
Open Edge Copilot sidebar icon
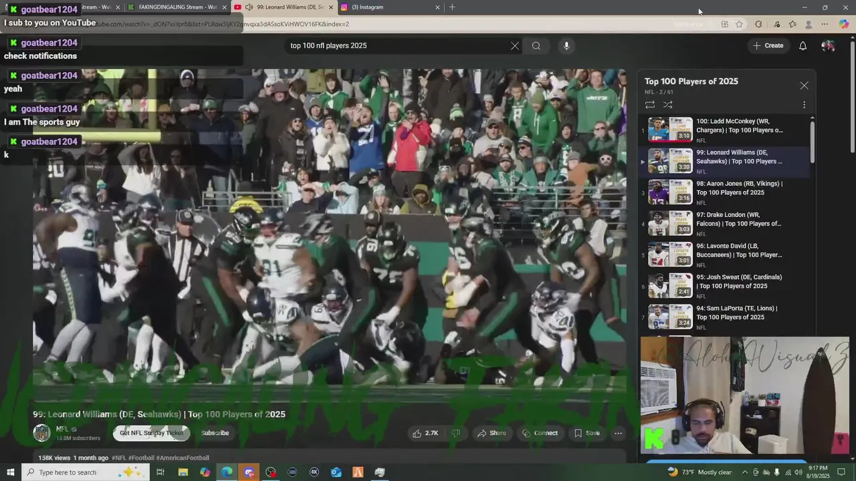pyautogui.click(x=843, y=24)
